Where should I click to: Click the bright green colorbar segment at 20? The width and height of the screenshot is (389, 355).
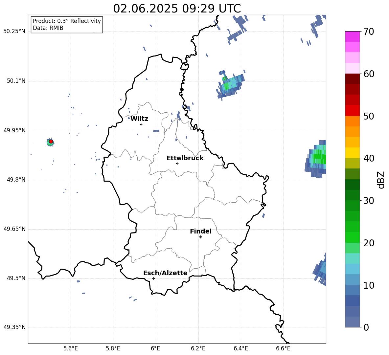coord(352,237)
